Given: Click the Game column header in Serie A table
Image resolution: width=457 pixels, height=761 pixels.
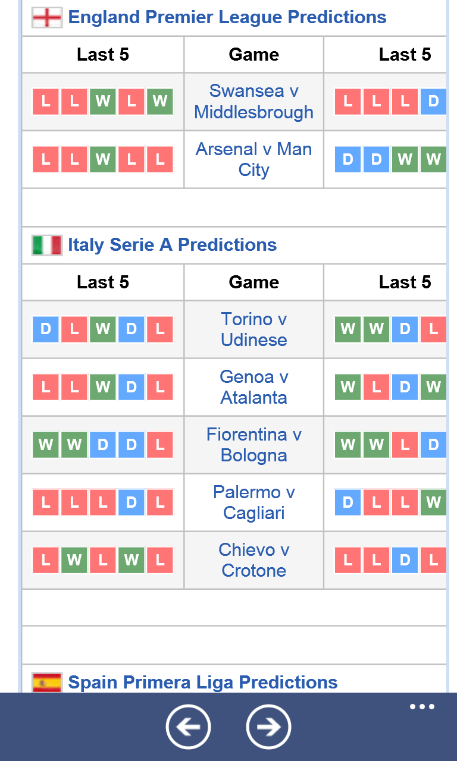Looking at the screenshot, I should [x=254, y=282].
